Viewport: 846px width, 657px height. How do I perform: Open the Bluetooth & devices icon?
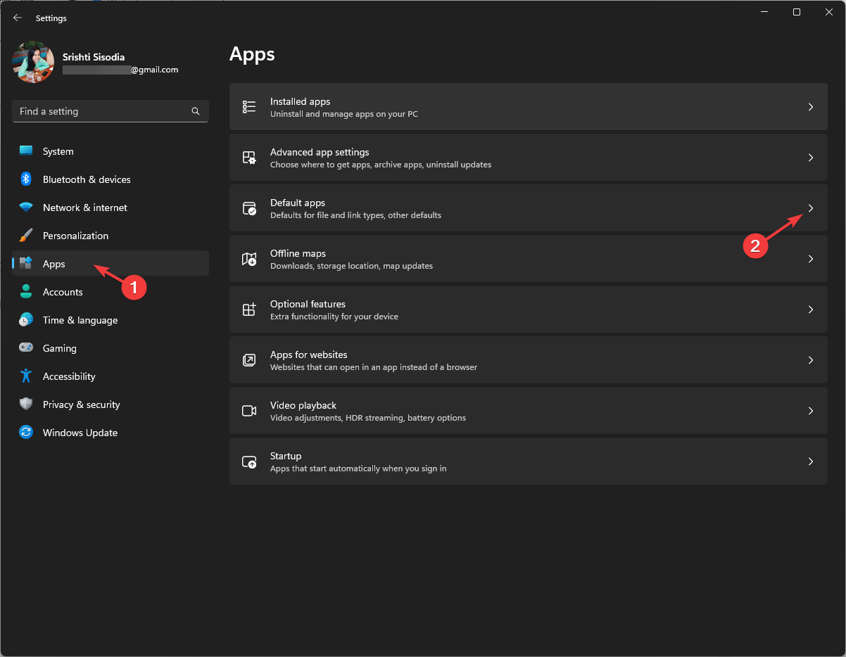(25, 179)
